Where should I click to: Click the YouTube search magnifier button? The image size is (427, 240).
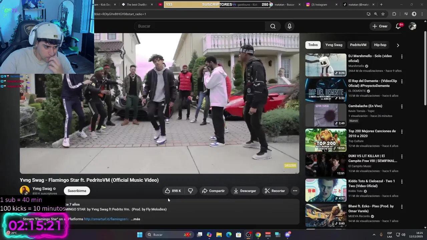pyautogui.click(x=273, y=26)
